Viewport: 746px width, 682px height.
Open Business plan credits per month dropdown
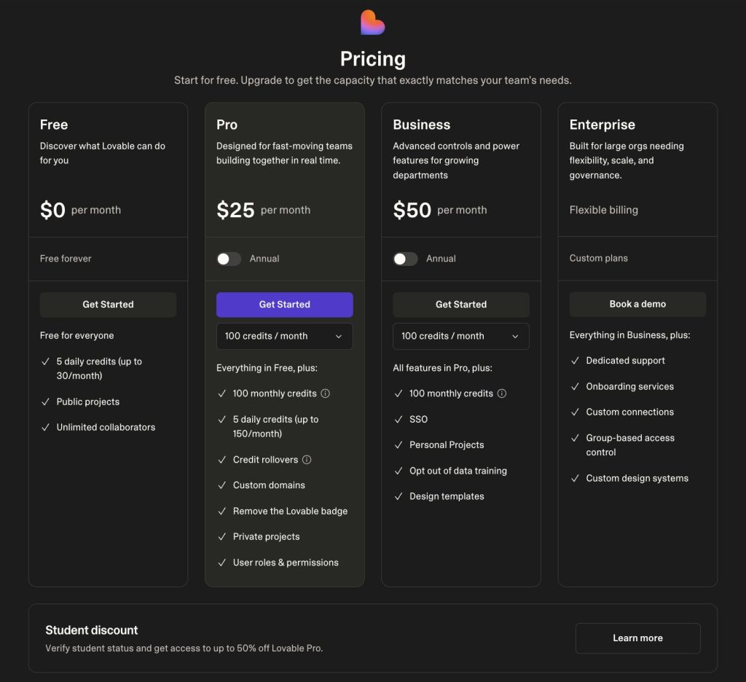[x=460, y=337]
